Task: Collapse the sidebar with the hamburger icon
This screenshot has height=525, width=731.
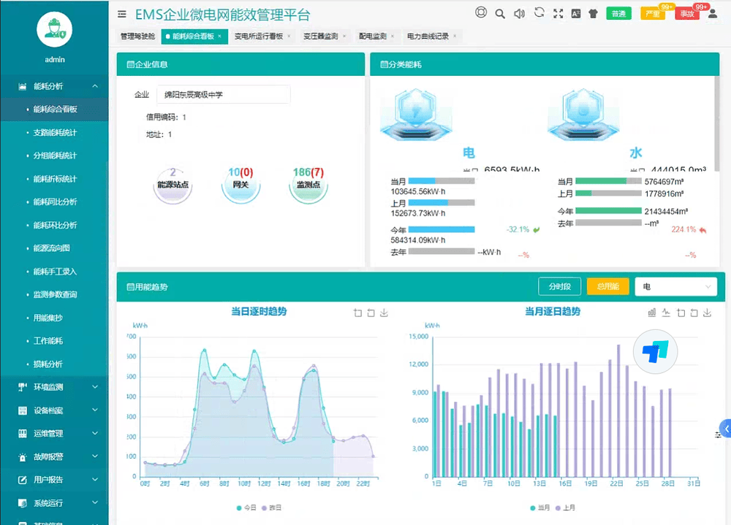Action: click(122, 14)
